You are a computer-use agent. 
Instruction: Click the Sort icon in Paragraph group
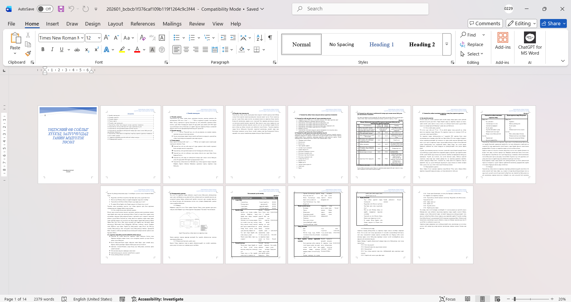click(259, 38)
